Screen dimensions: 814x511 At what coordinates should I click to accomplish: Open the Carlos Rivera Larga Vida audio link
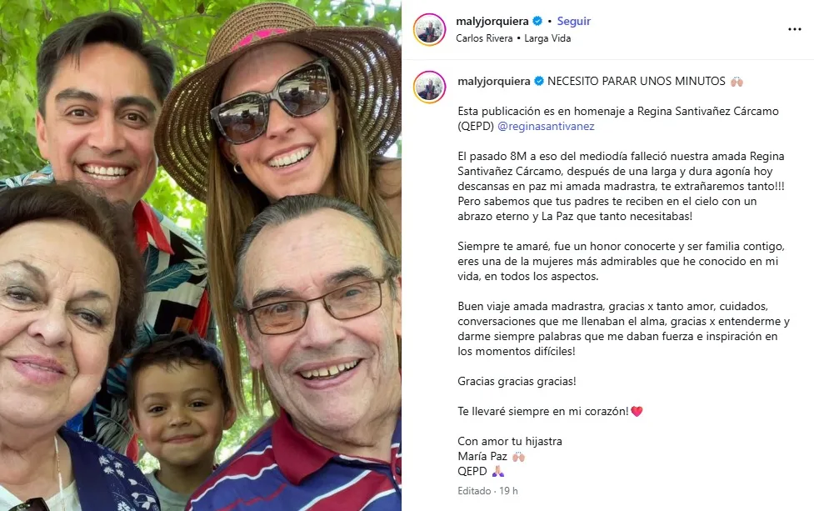[x=513, y=38]
